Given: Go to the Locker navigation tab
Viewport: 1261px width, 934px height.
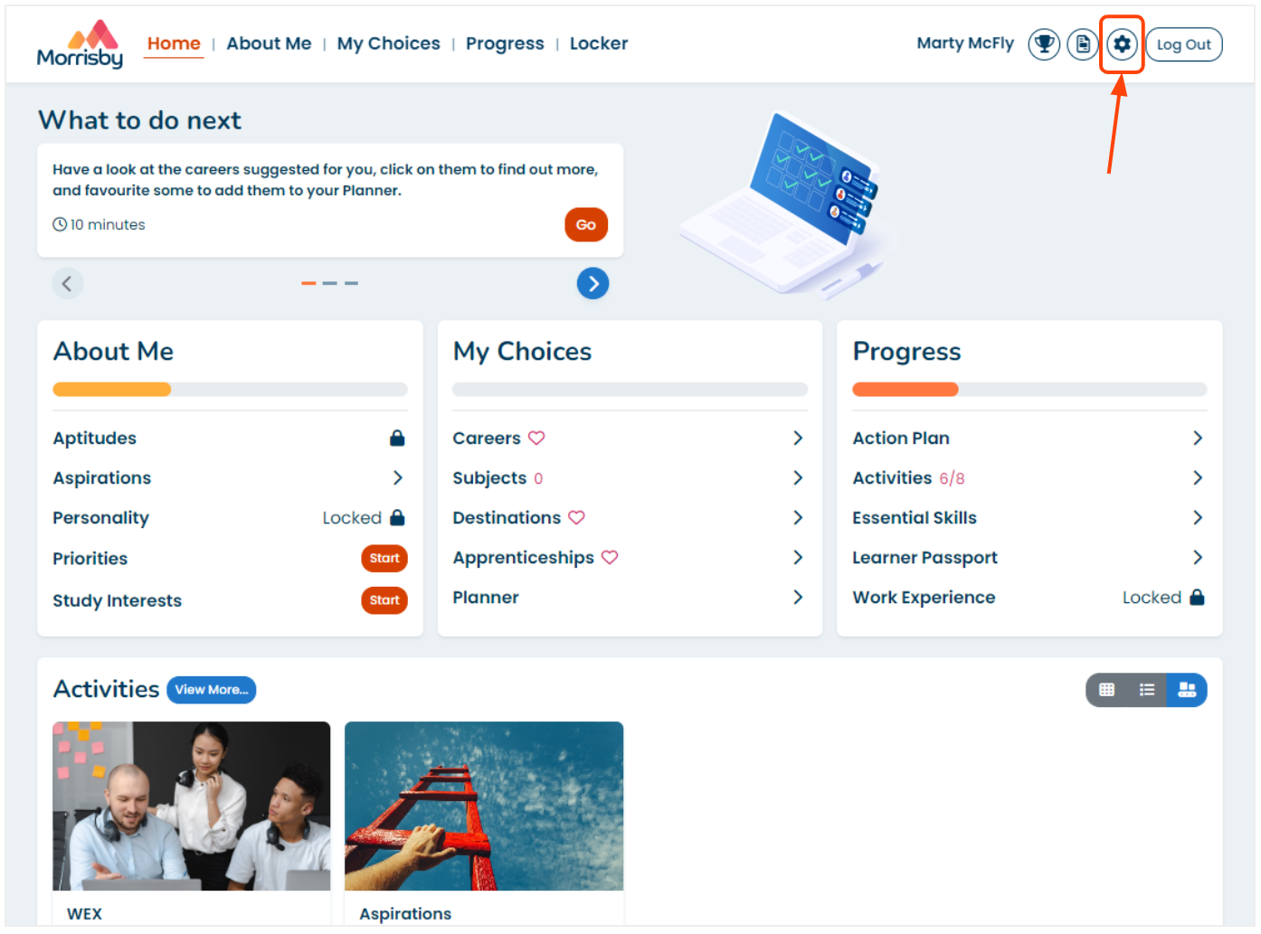Looking at the screenshot, I should click(599, 43).
